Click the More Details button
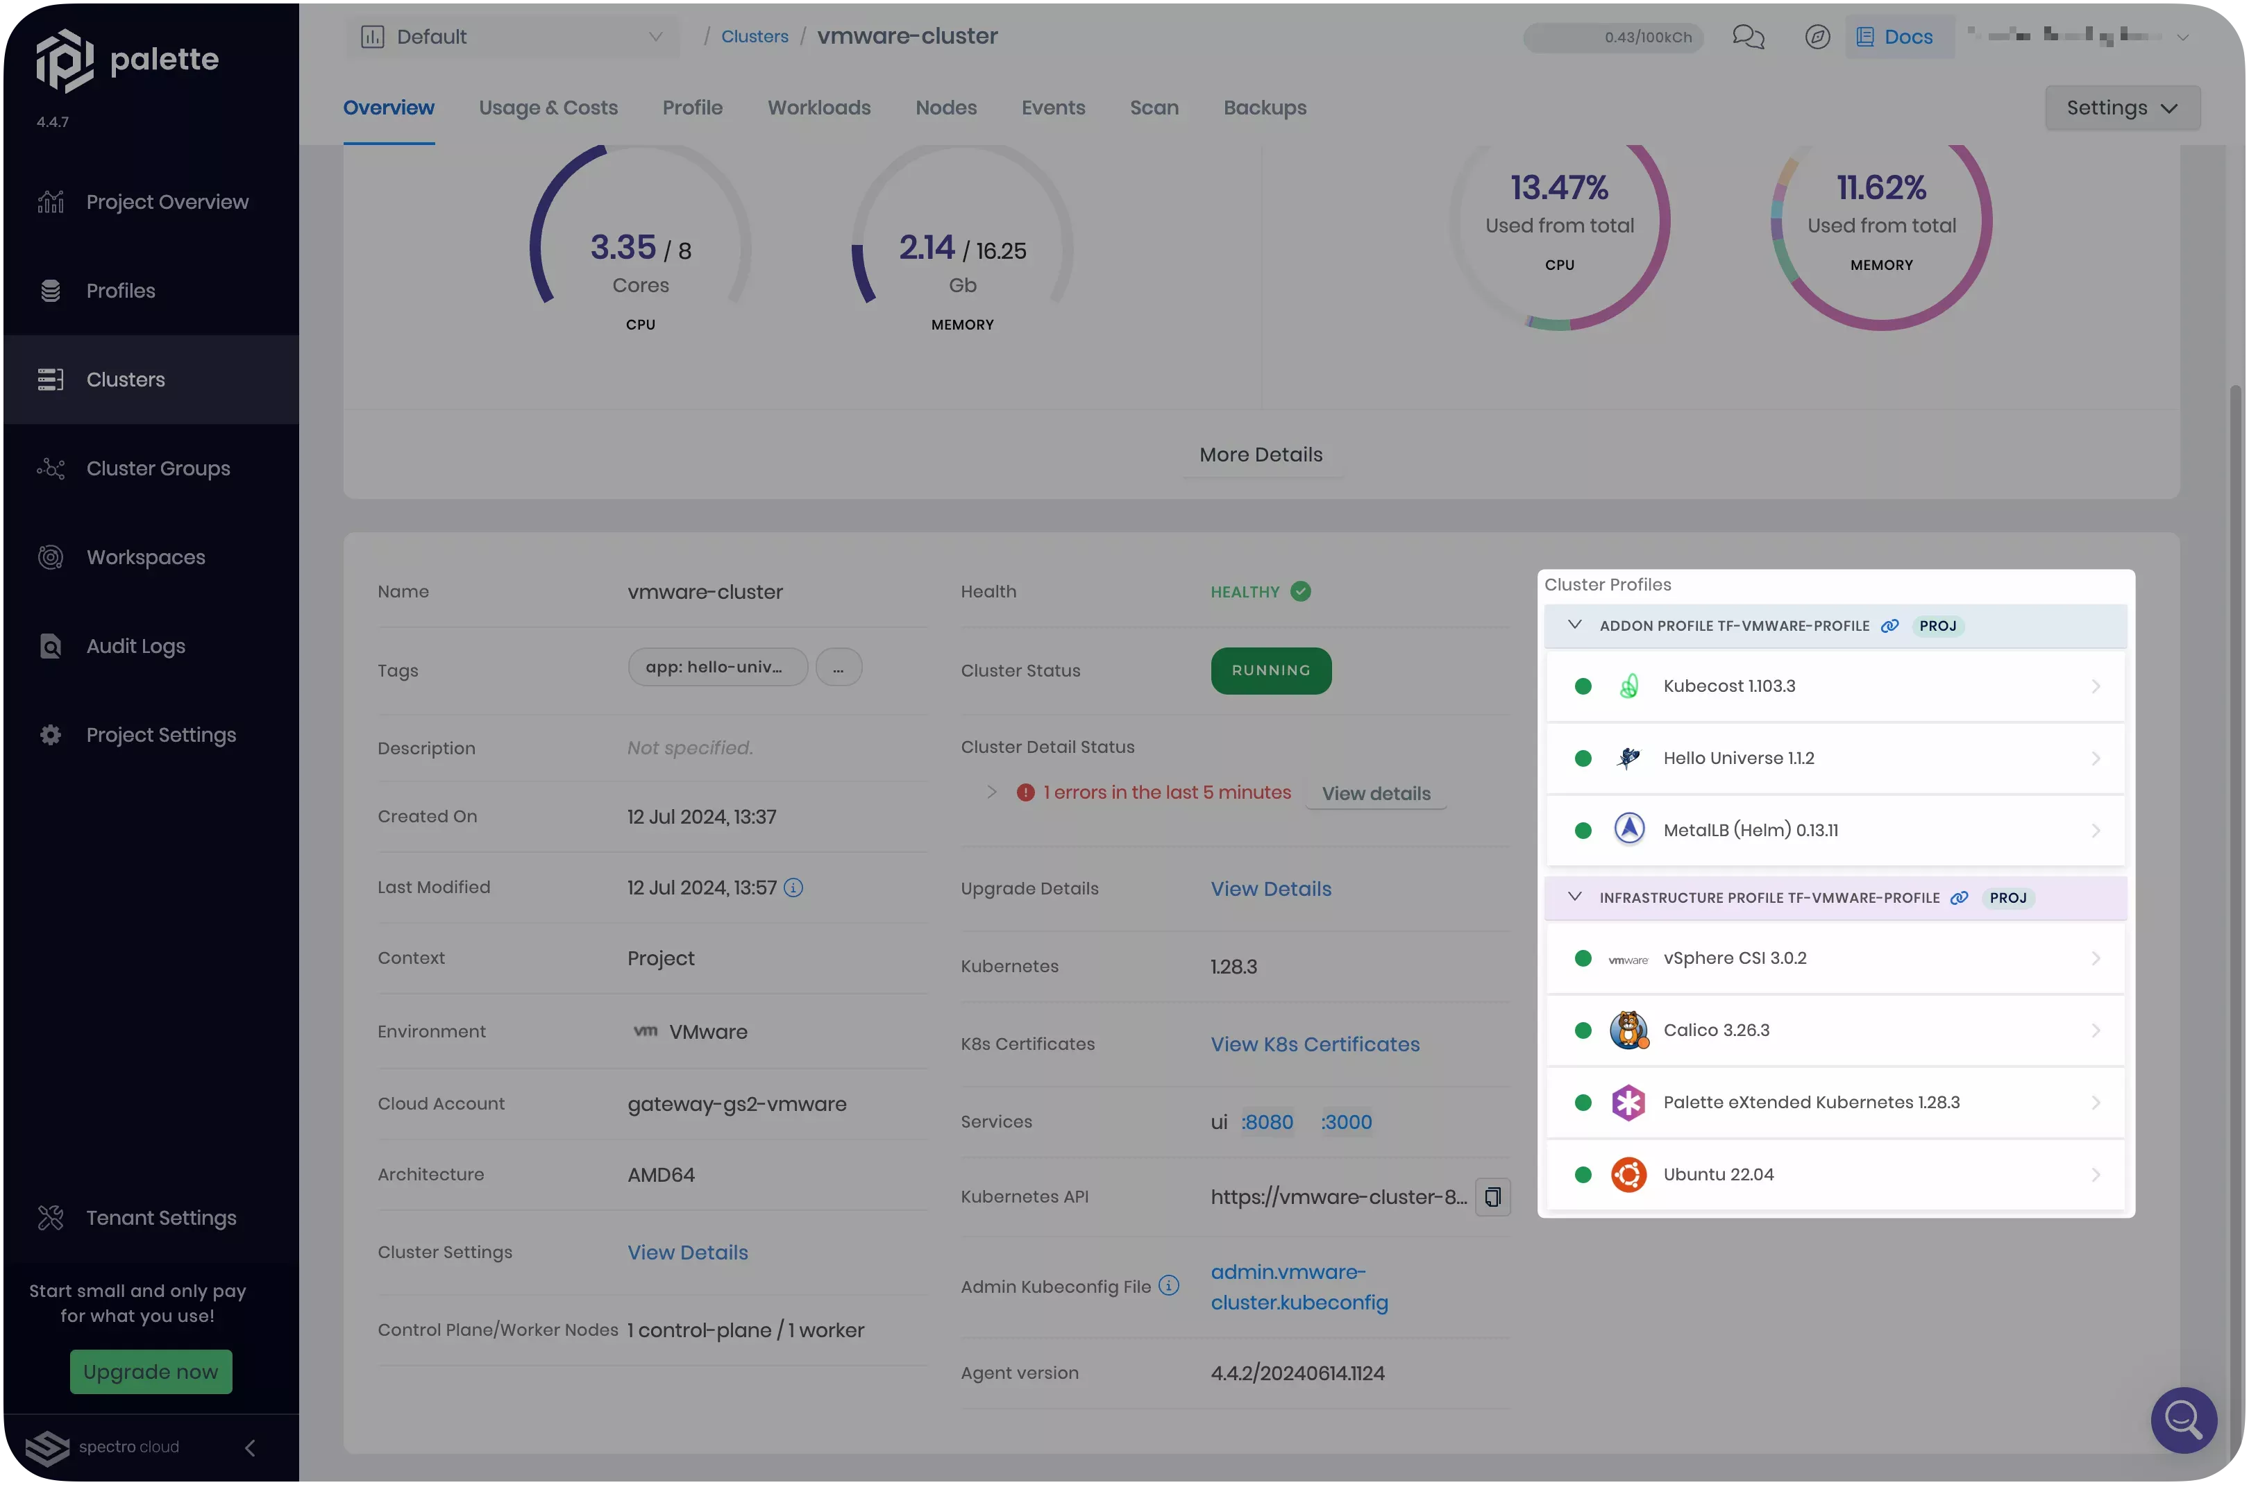The height and width of the screenshot is (1485, 2249). click(1261, 455)
